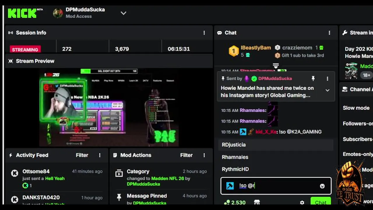Open the Activity Feed options menu
This screenshot has height=210, width=373.
pos(100,155)
